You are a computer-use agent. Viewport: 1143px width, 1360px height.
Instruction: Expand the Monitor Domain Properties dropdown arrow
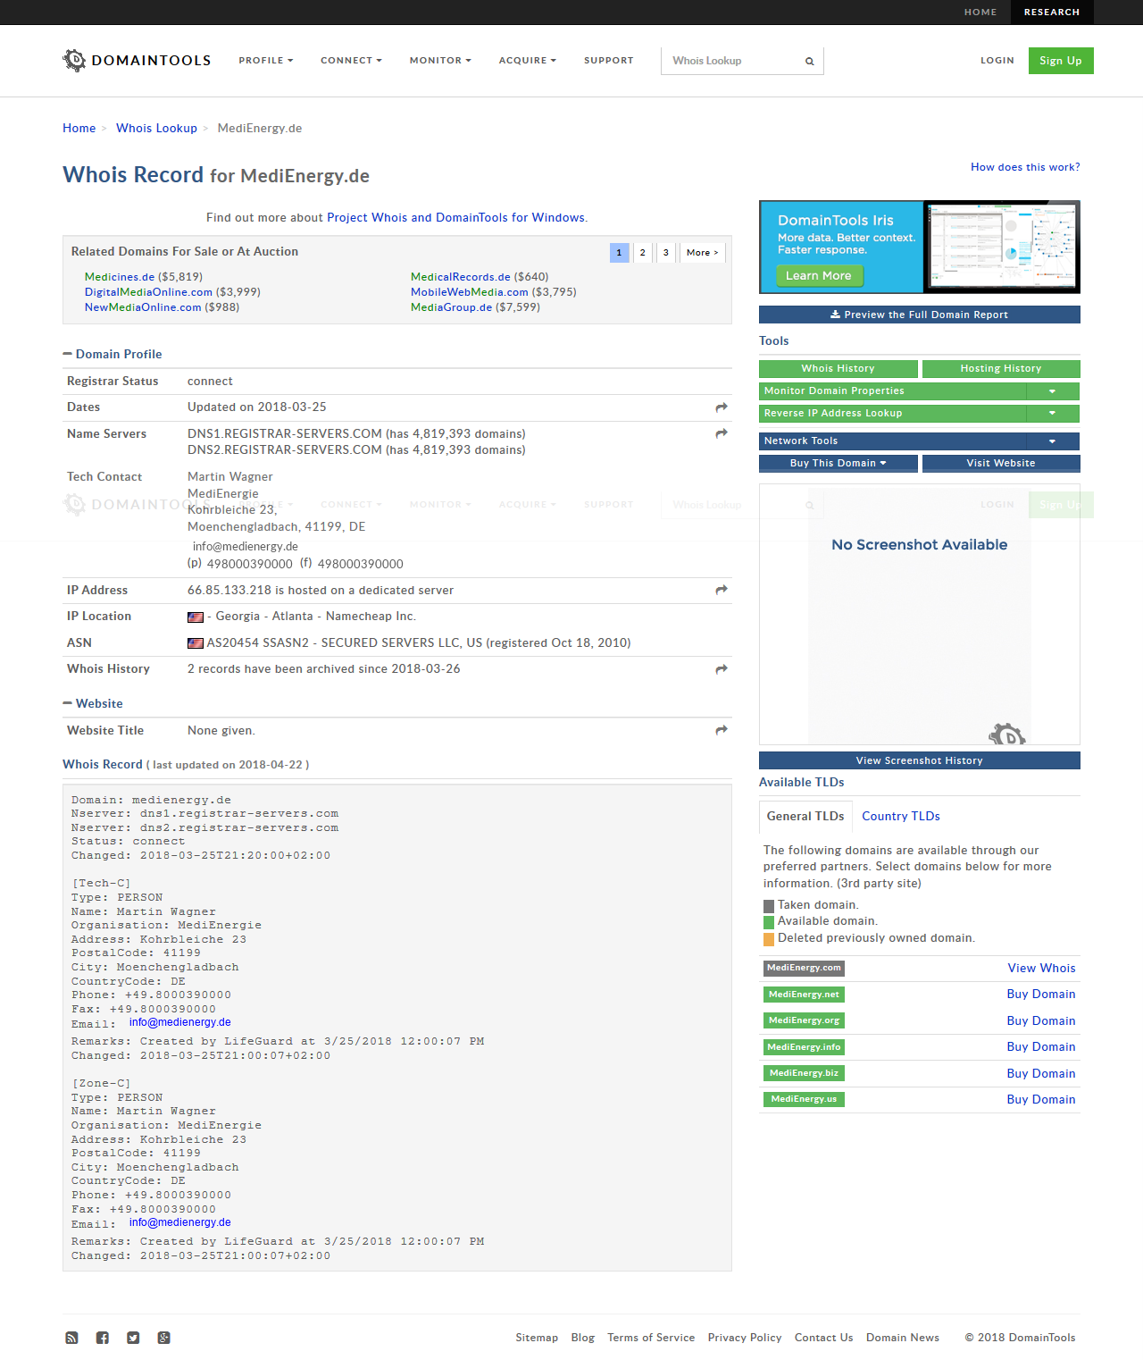point(1053,391)
